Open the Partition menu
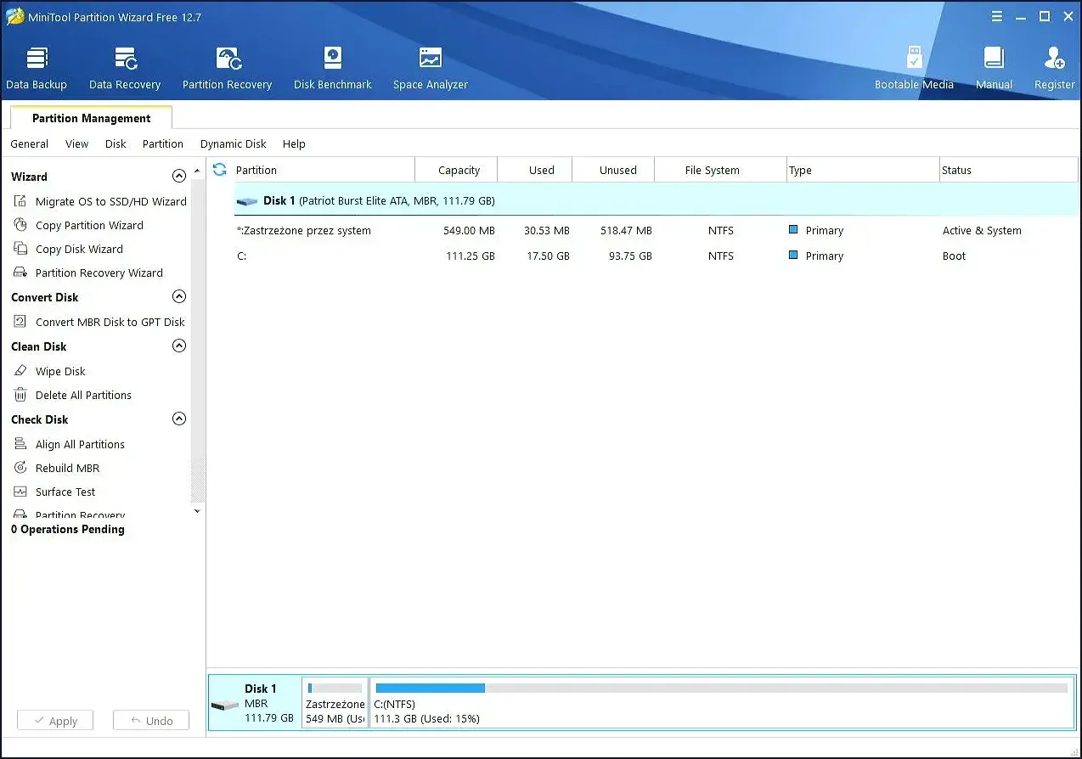The height and width of the screenshot is (759, 1082). point(163,143)
